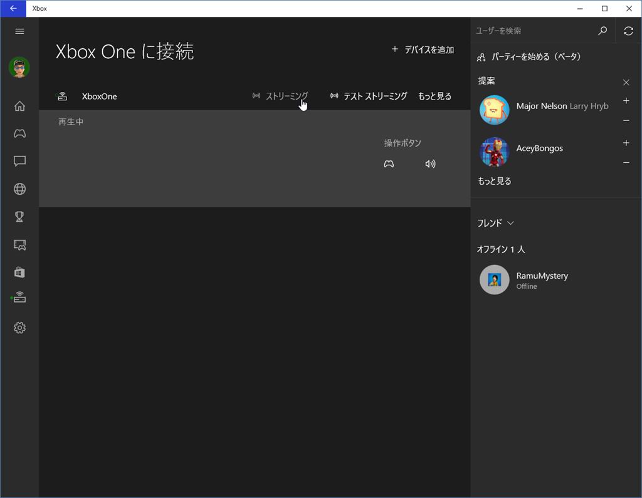Add AceyBongos as friend with plus

[x=626, y=143]
